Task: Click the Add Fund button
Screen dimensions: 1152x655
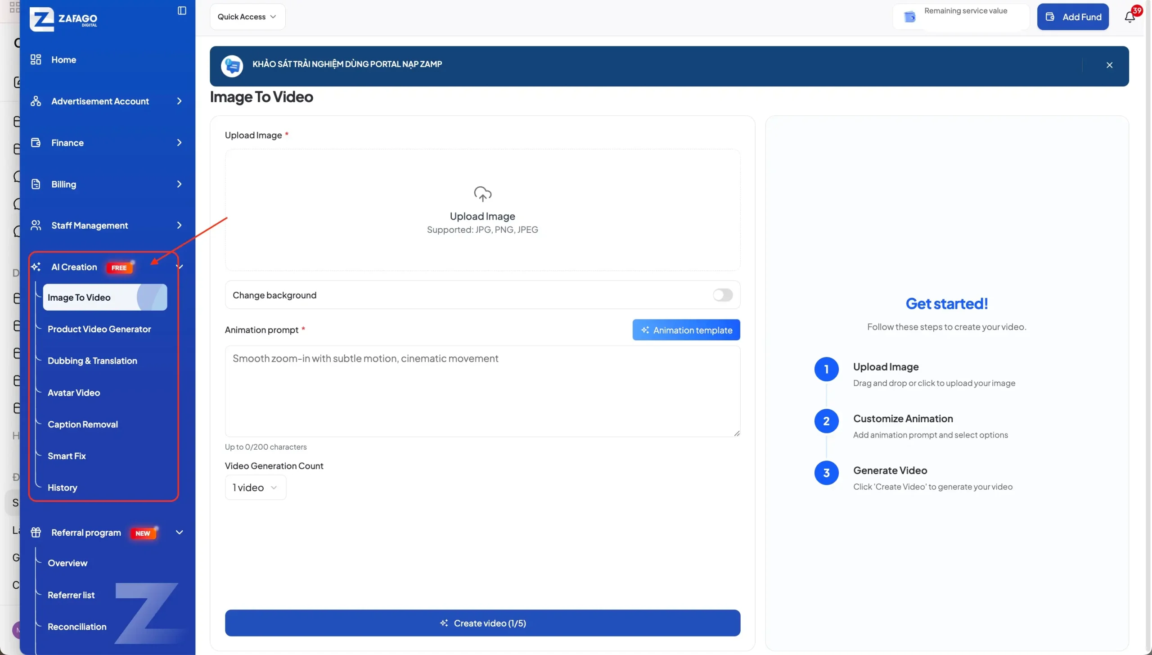Action: pos(1073,17)
